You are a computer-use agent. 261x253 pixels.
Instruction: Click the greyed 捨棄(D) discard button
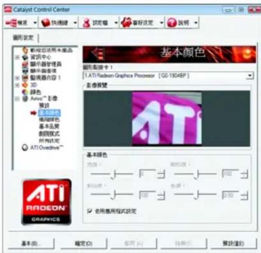tap(184, 244)
